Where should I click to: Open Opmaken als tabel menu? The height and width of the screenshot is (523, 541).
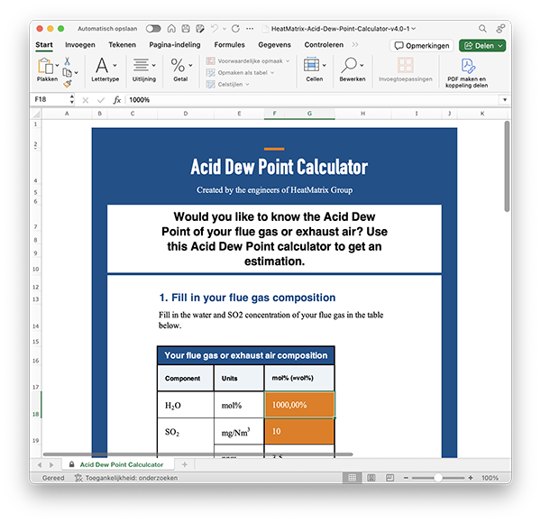pyautogui.click(x=240, y=73)
